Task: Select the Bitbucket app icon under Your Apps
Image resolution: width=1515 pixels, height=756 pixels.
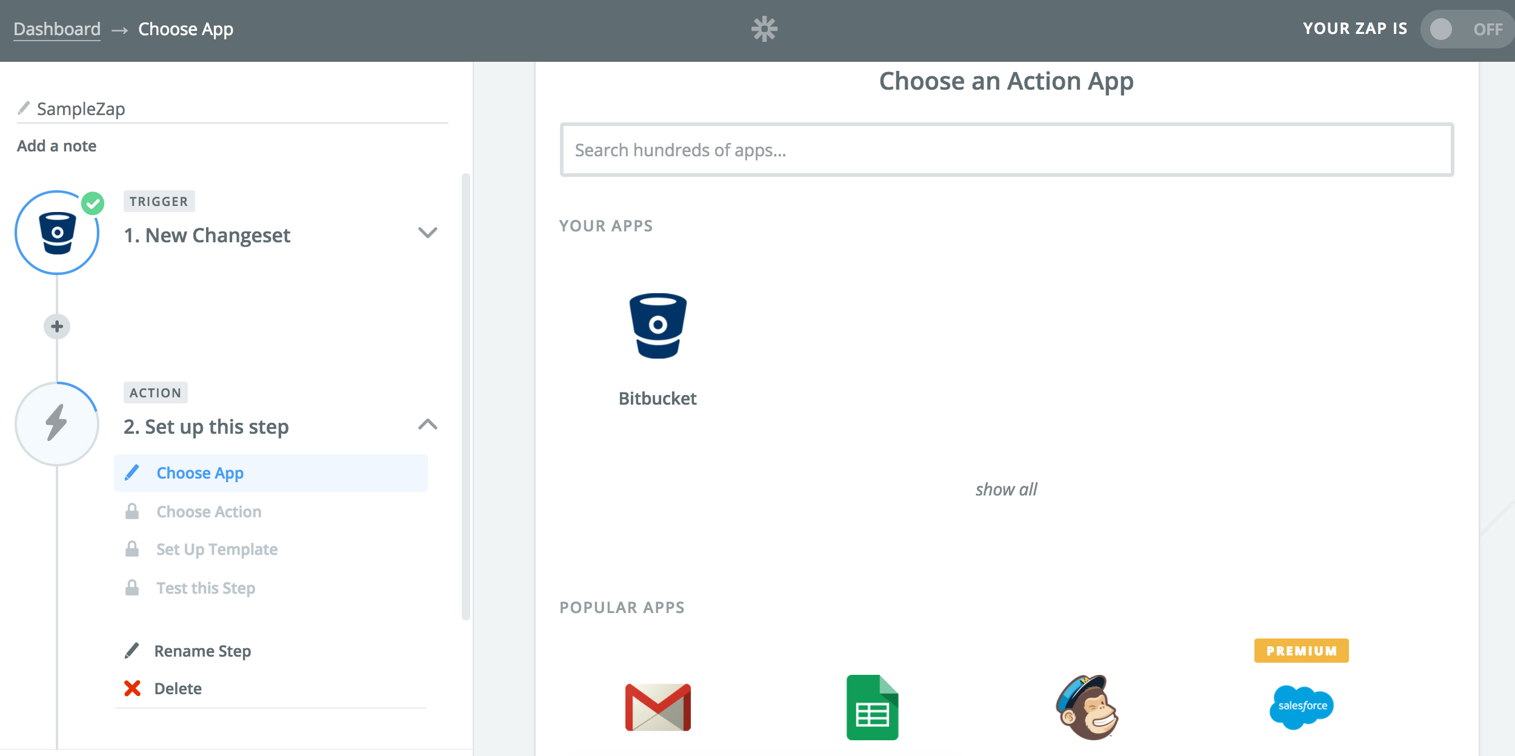Action: (658, 326)
